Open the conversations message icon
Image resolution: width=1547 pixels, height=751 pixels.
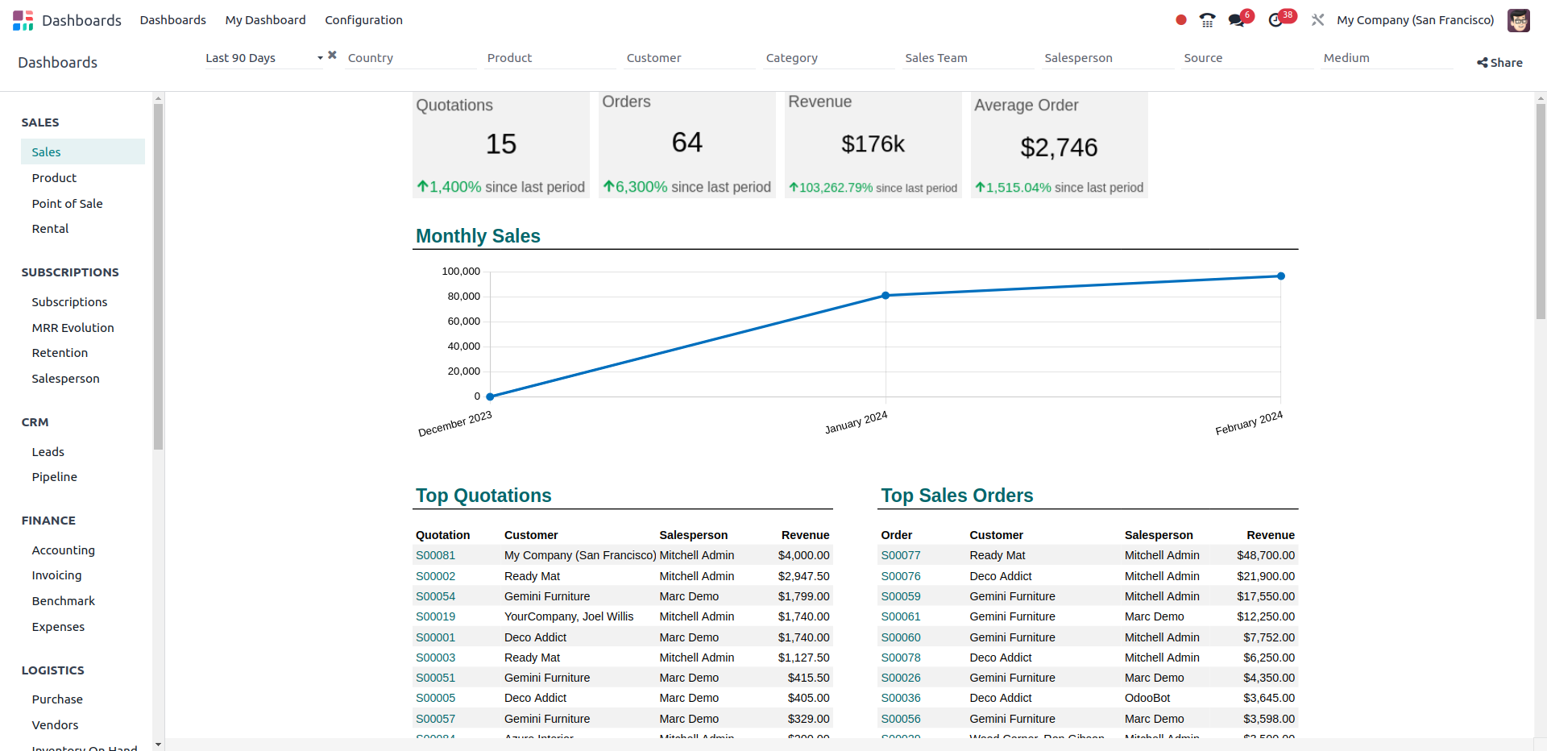pos(1237,20)
